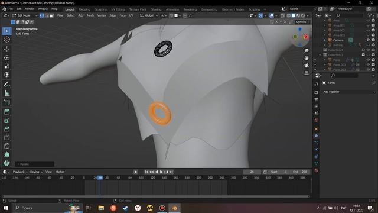This screenshot has height=213, width=378.
Task: Activate the Add Cube tool
Action: pyautogui.click(x=6, y=102)
